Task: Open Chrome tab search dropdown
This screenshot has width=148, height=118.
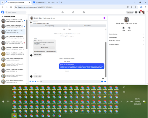Action: [x=2, y=2]
